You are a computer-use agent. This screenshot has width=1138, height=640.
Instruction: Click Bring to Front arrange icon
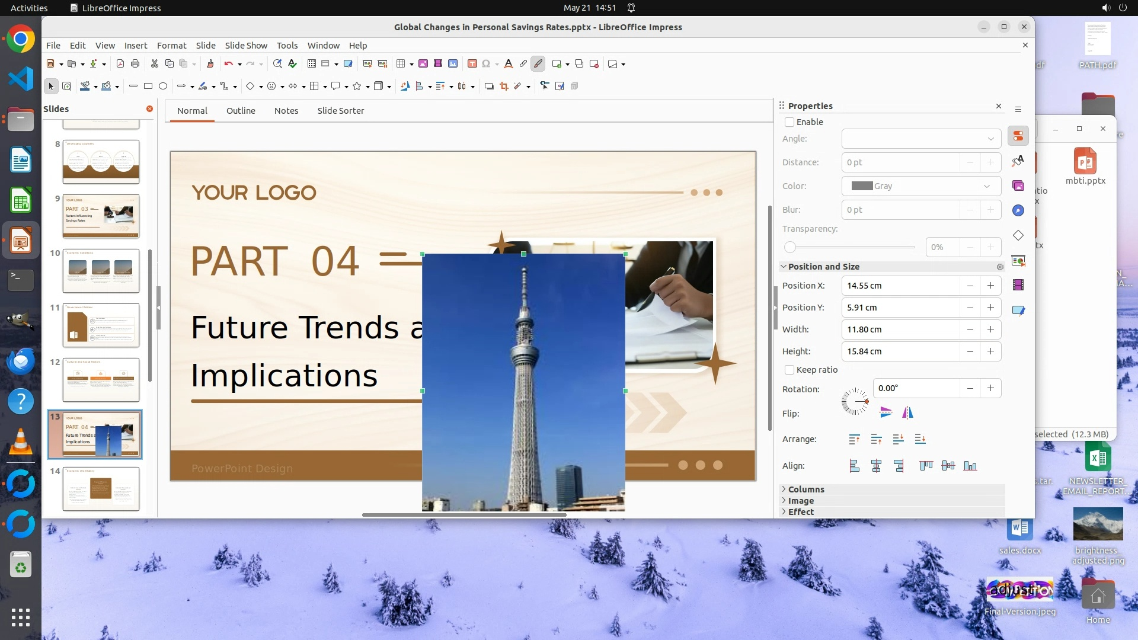coord(854,439)
